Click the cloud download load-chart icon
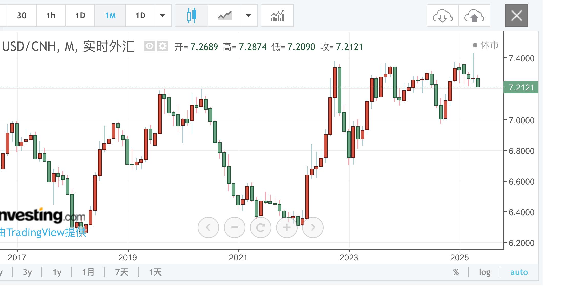The width and height of the screenshot is (568, 287). click(443, 16)
